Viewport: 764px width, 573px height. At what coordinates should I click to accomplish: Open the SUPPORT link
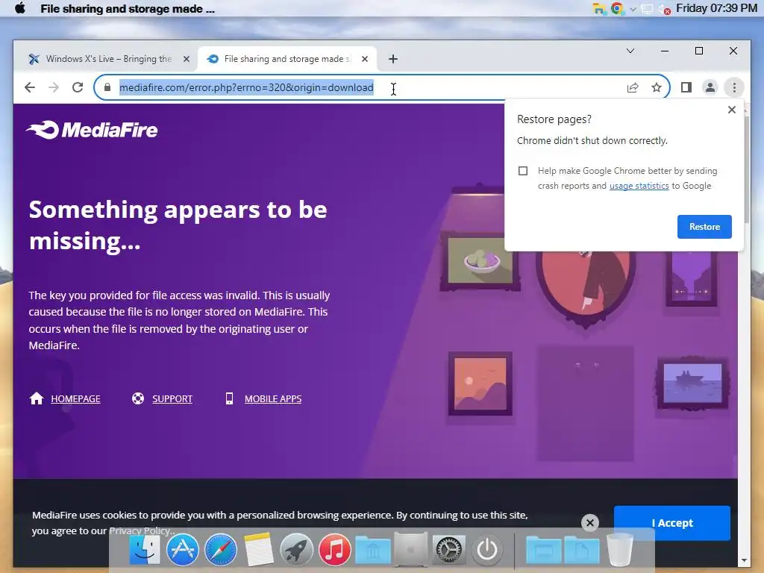tap(172, 398)
